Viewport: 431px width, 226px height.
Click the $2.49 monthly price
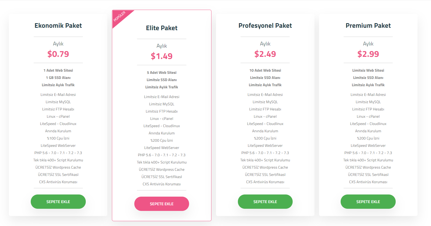pyautogui.click(x=265, y=54)
